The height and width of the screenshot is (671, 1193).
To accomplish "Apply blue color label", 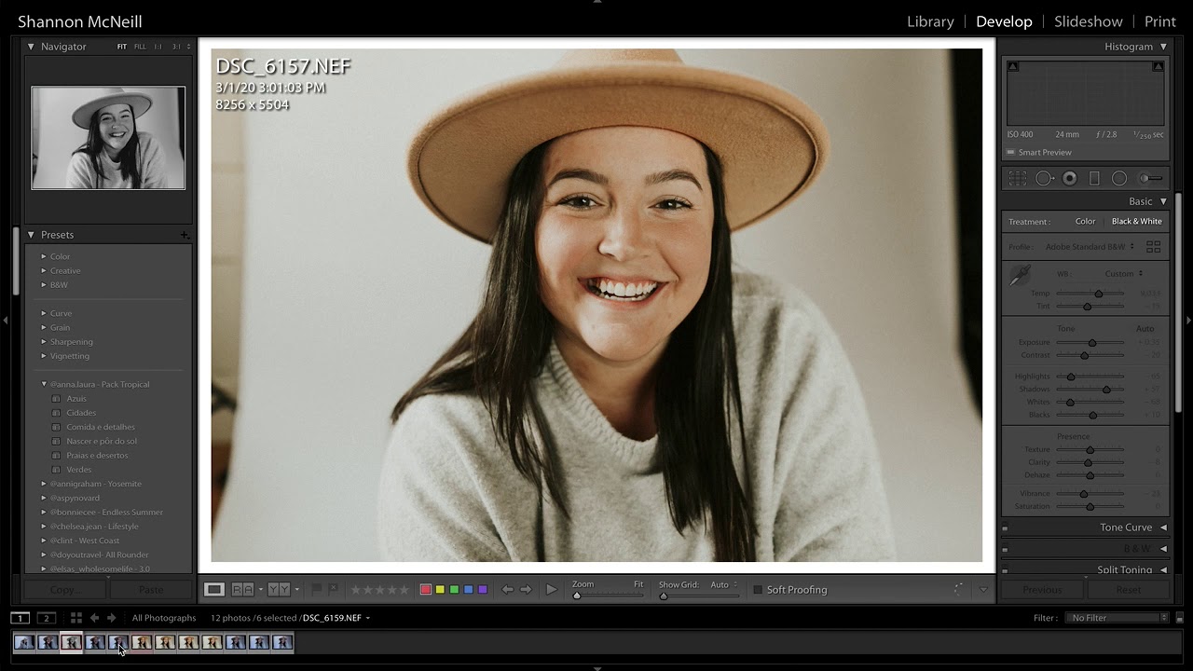I will [468, 590].
